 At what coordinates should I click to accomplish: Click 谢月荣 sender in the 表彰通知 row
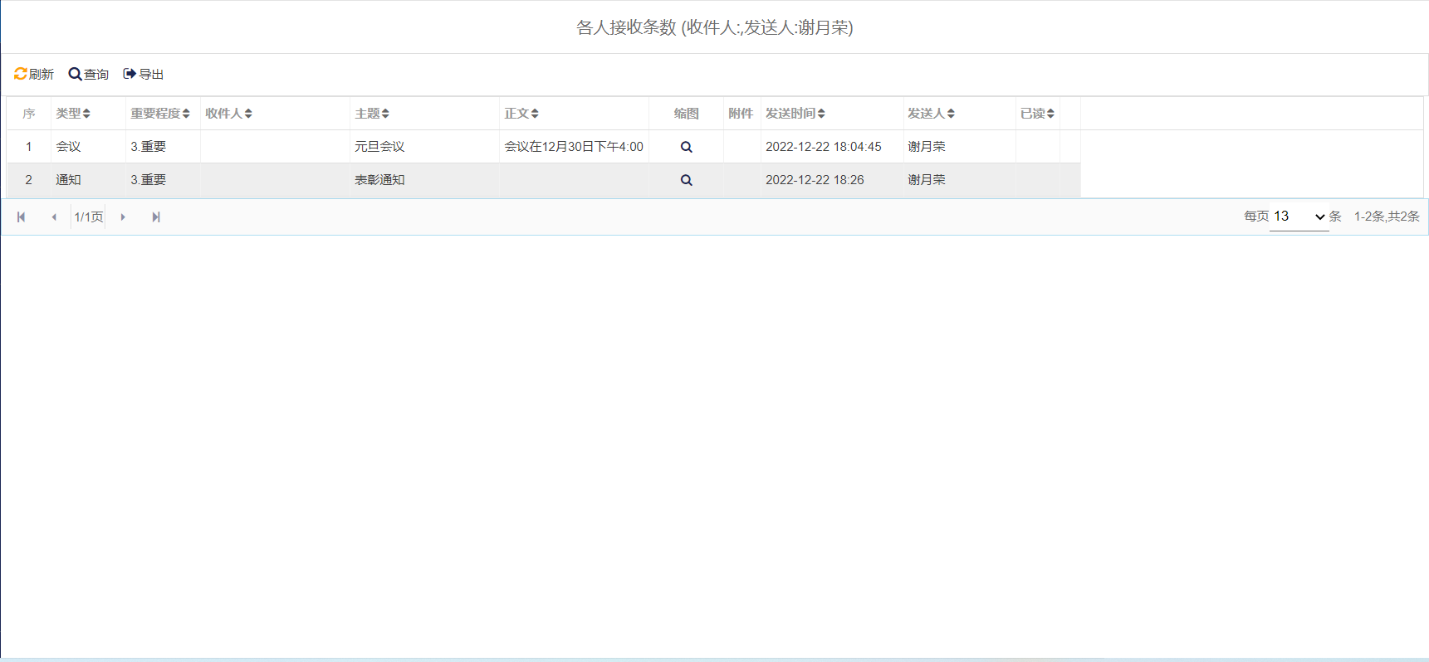point(927,180)
